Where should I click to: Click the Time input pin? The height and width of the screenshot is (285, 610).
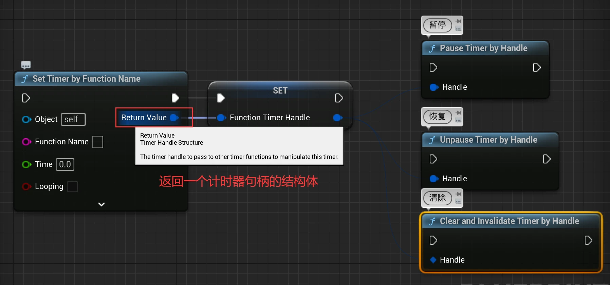click(x=26, y=164)
